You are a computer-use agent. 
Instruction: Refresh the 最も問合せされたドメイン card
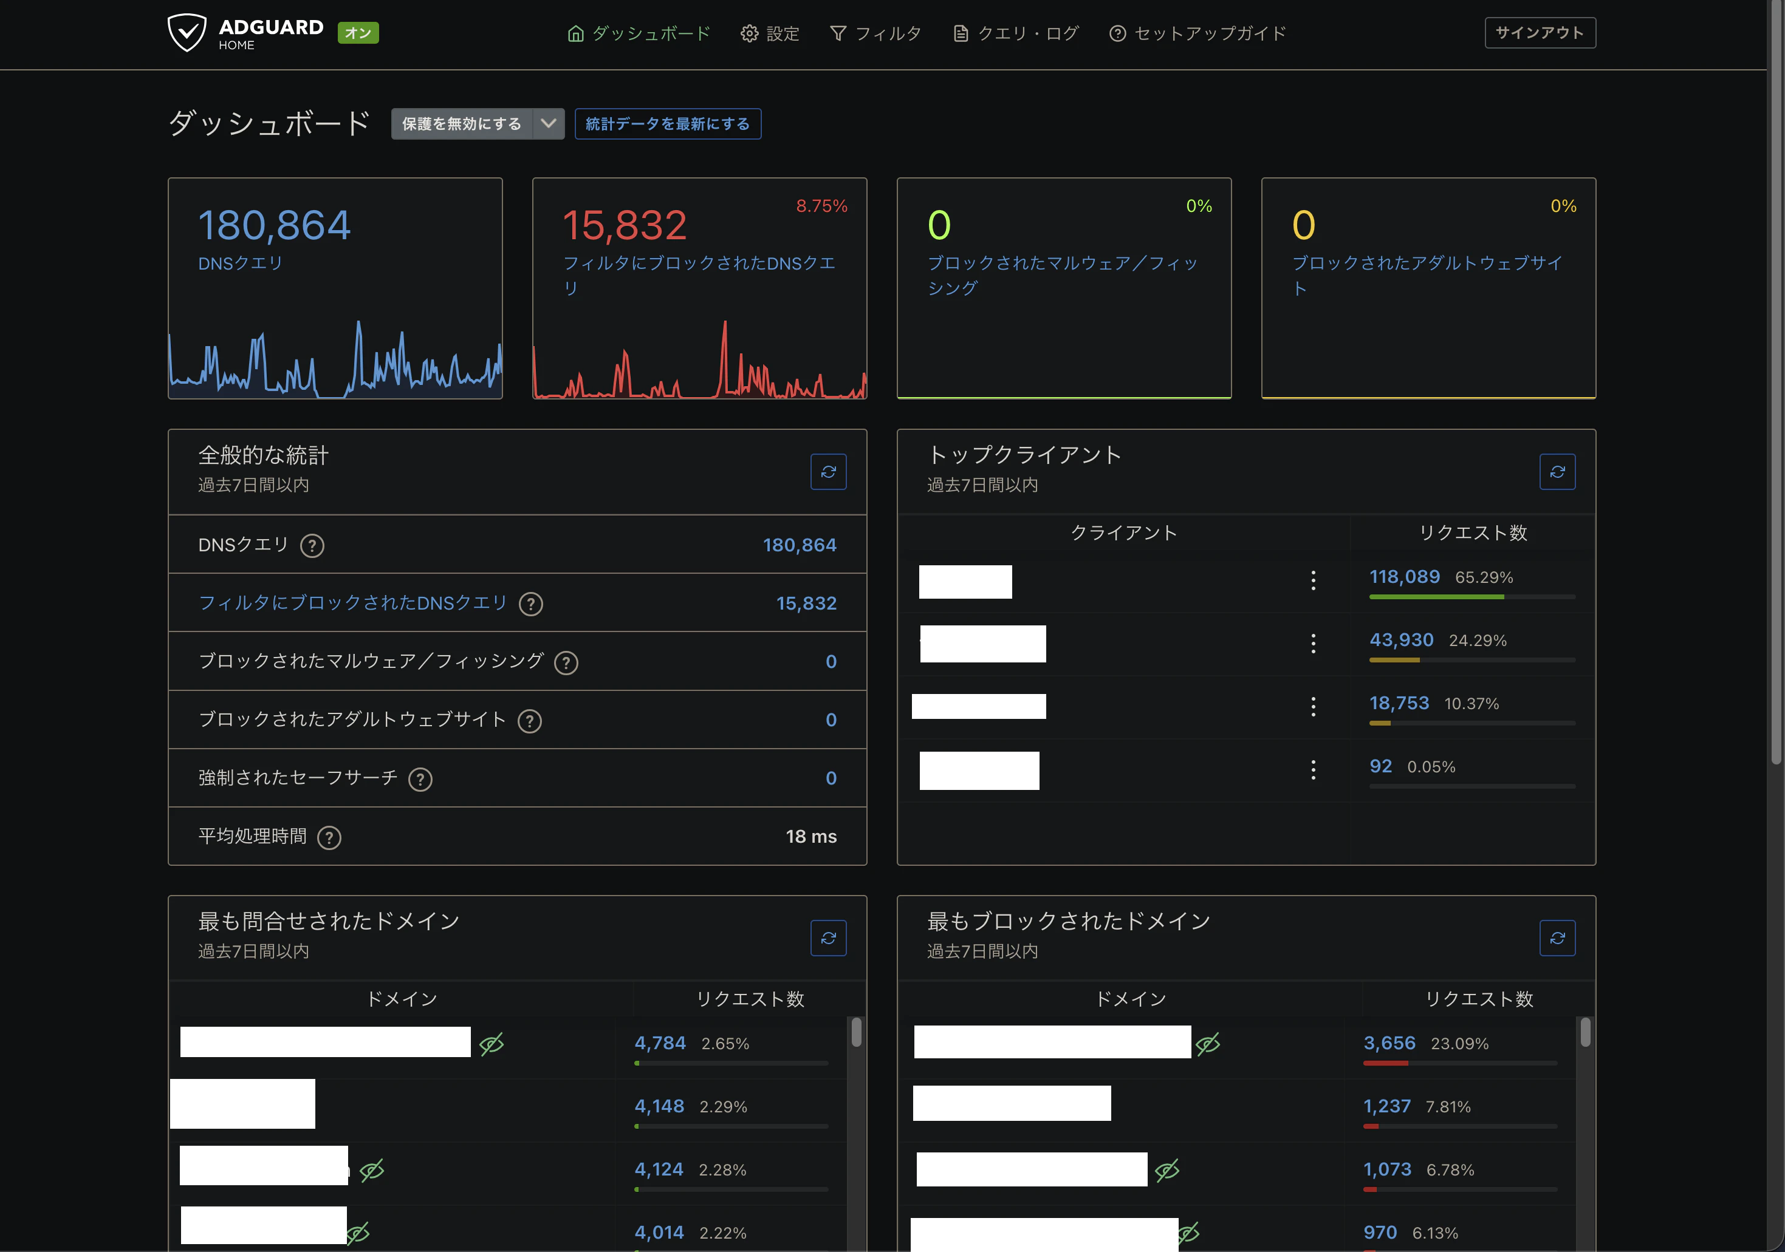click(x=828, y=938)
